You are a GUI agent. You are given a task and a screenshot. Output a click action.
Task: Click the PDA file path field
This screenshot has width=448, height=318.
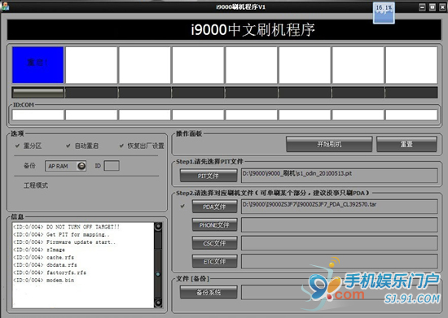pyautogui.click(x=340, y=207)
